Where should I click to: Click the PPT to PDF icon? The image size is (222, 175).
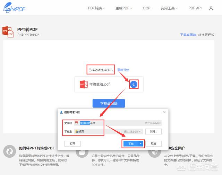point(8,32)
